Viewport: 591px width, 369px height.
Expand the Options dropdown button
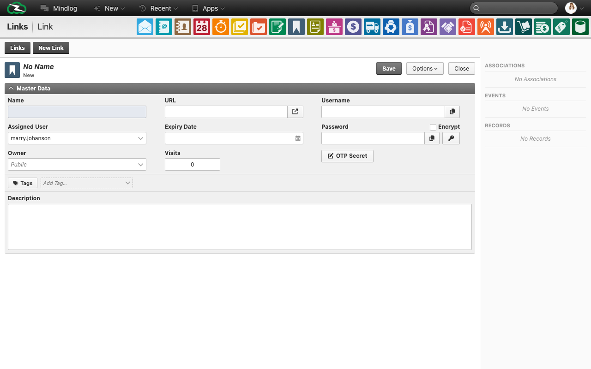pos(425,68)
